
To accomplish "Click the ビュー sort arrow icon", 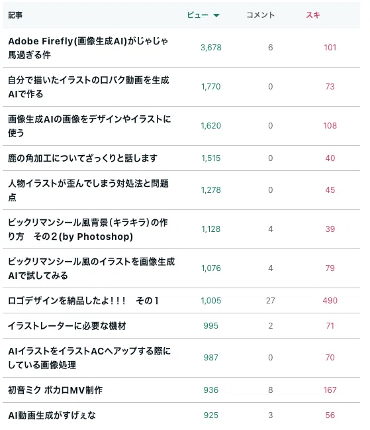I will pos(216,15).
